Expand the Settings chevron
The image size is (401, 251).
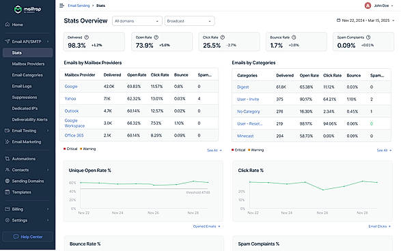(48, 220)
